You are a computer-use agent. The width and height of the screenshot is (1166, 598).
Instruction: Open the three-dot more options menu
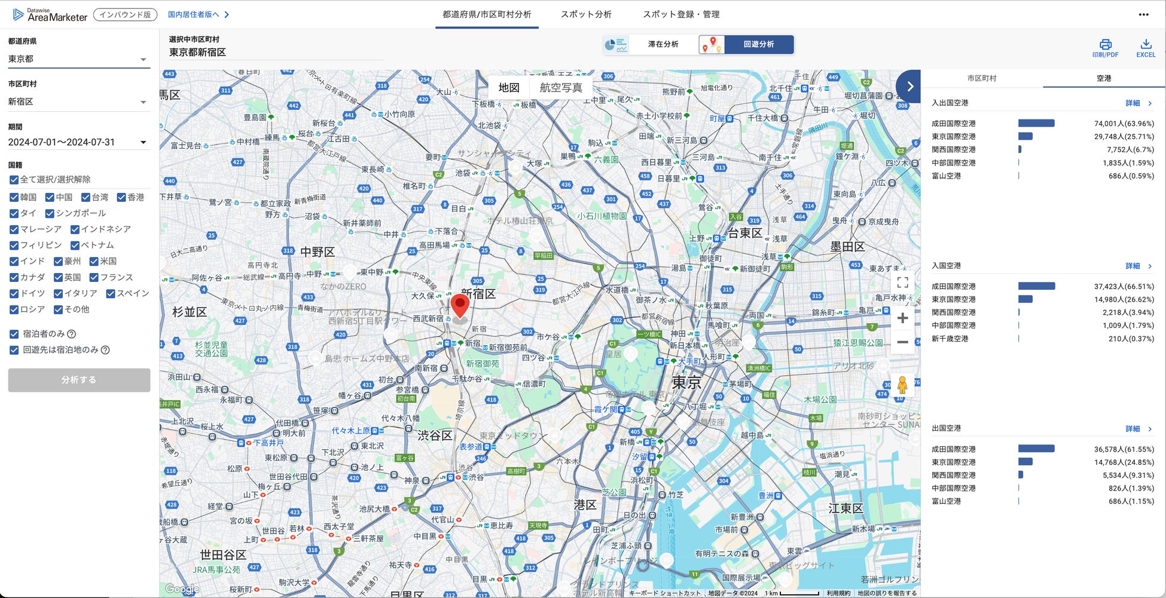coord(1143,15)
